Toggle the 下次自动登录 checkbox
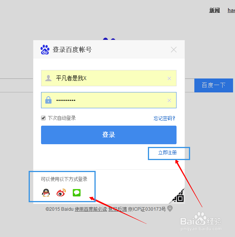The width and height of the screenshot is (235, 237). [43, 118]
